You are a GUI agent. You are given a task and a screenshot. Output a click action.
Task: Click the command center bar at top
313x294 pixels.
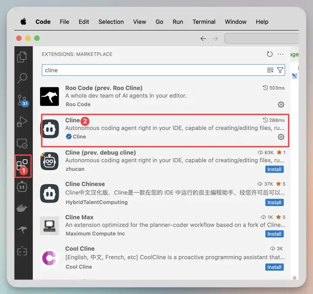click(x=262, y=39)
